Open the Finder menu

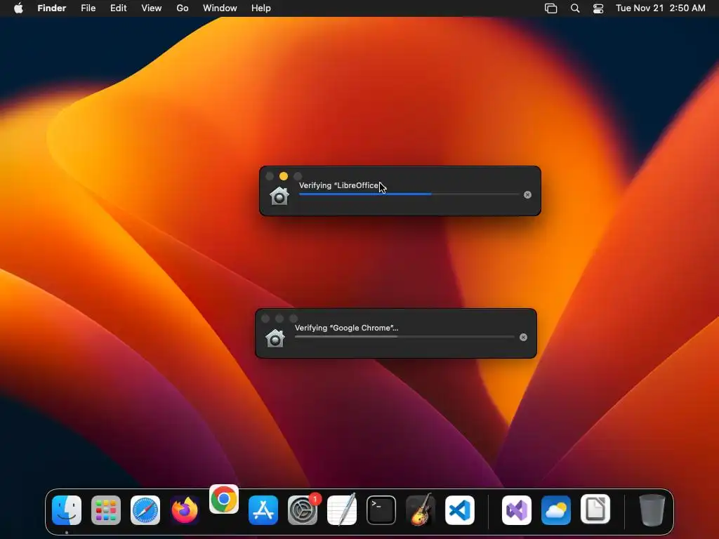click(x=52, y=8)
